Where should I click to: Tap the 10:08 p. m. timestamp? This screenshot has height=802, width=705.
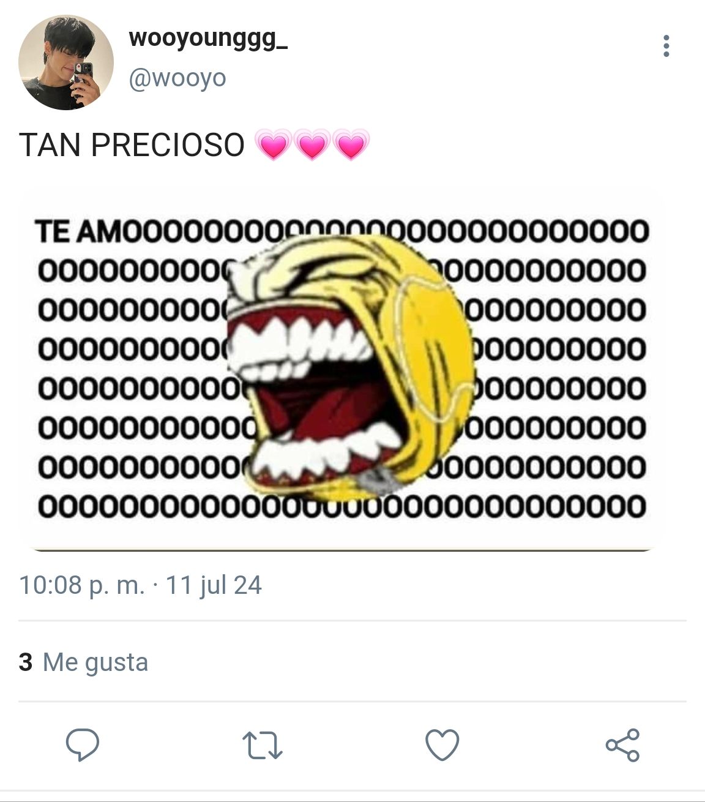click(x=82, y=585)
